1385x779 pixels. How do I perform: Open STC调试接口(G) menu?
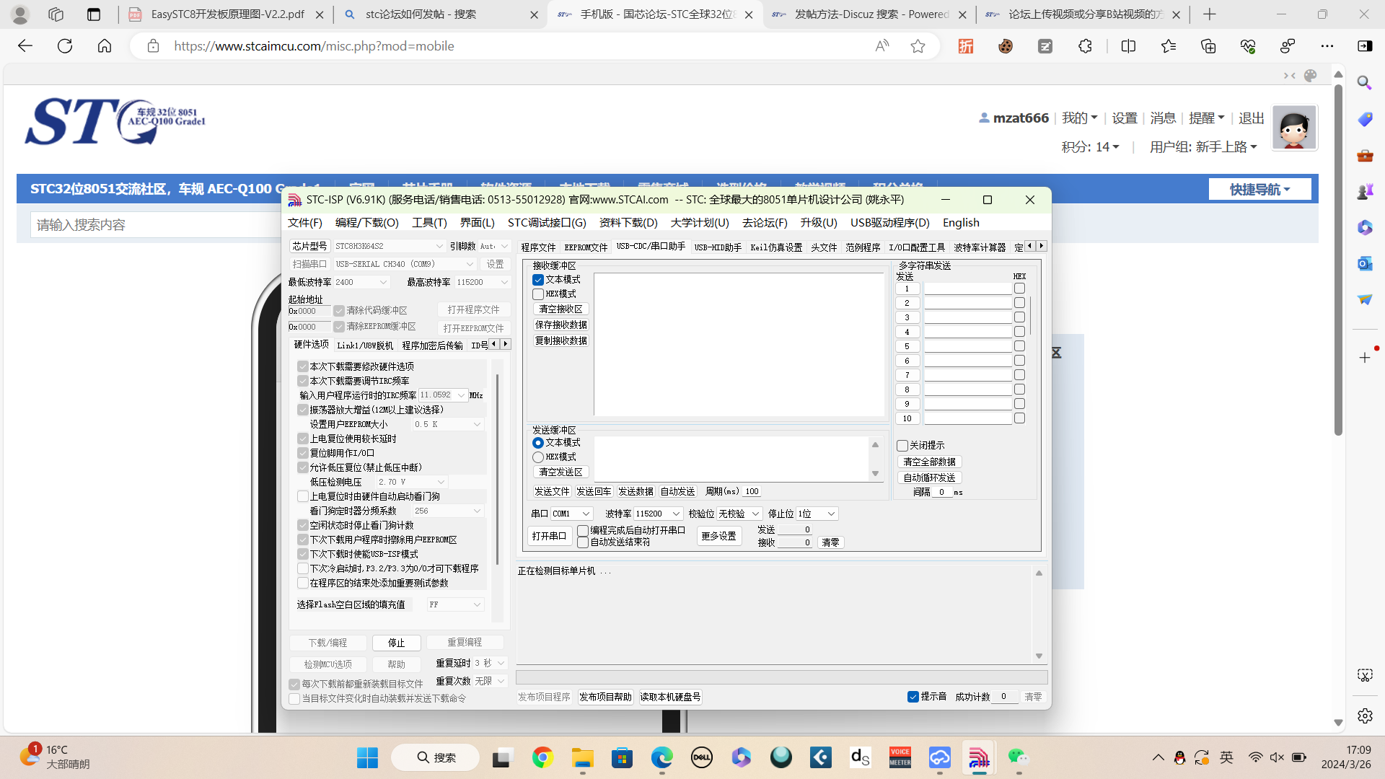pyautogui.click(x=547, y=222)
